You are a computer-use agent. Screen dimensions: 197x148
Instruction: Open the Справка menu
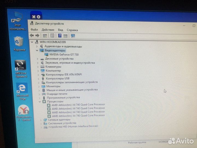(x=72, y=30)
